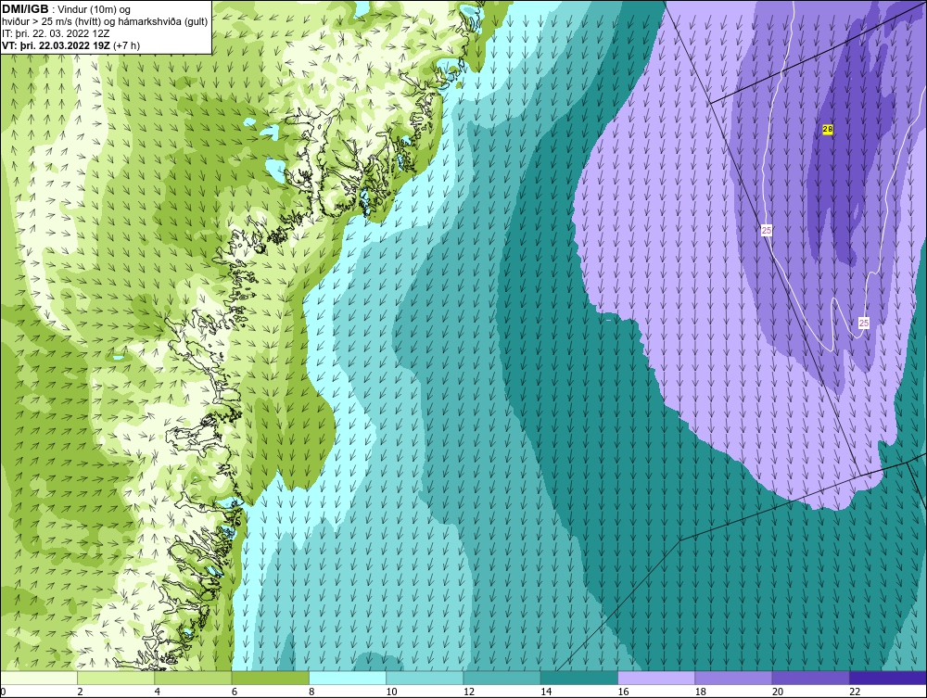Click the legend scale number "20"
The width and height of the screenshot is (927, 698).
point(778,692)
